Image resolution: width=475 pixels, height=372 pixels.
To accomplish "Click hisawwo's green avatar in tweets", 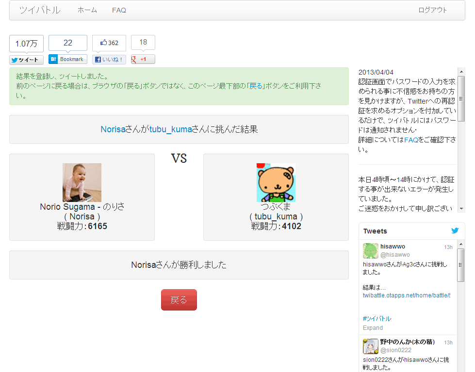I will [371, 251].
